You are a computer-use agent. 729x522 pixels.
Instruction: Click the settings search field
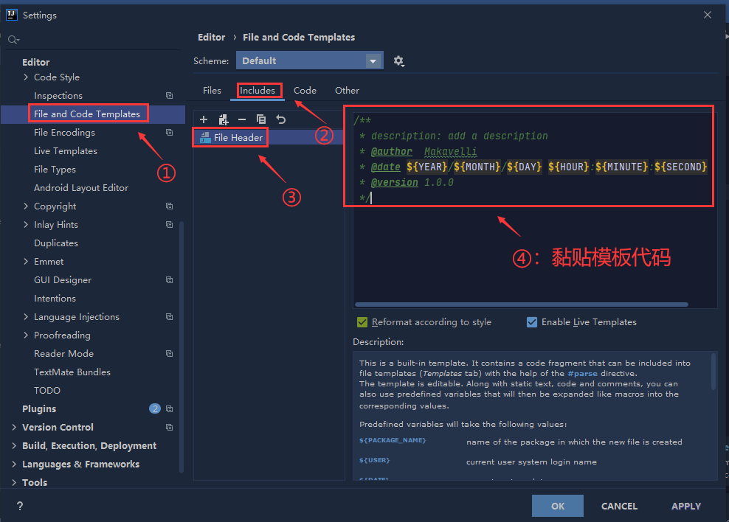93,40
